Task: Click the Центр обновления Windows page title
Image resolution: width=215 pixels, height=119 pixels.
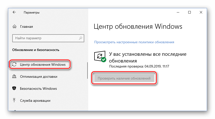Action: (138, 26)
